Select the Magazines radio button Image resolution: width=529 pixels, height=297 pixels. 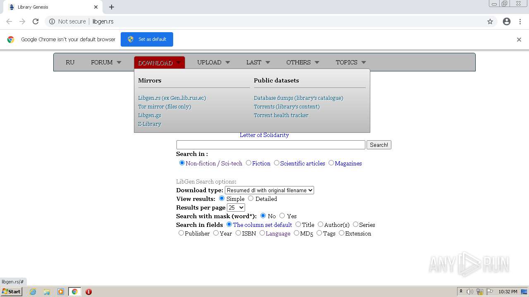[331, 163]
